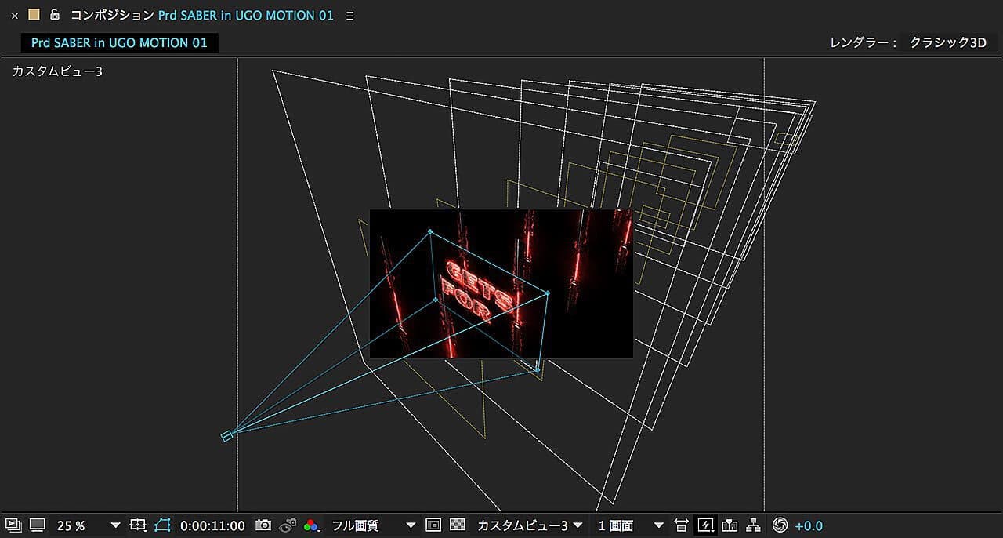The image size is (1003, 538).
Task: Toggle mask and shape path visibility
Action: [162, 525]
